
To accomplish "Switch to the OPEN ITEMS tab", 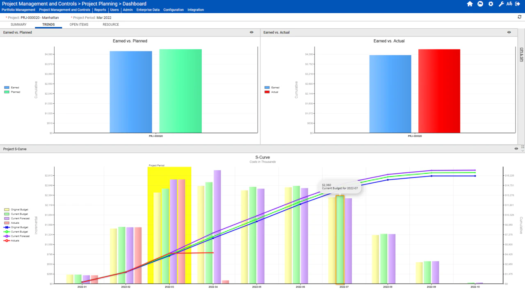I will [x=79, y=25].
